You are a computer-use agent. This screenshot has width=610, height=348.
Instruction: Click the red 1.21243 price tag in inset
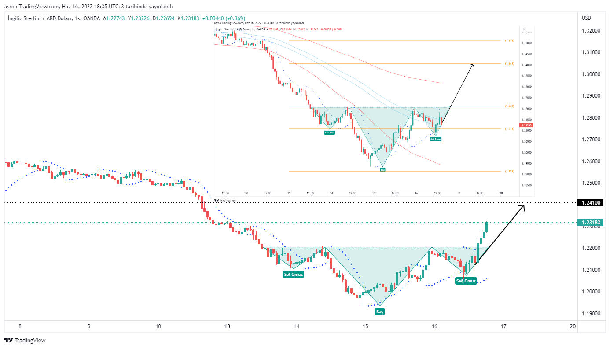click(x=526, y=125)
